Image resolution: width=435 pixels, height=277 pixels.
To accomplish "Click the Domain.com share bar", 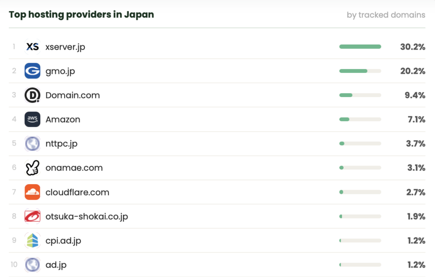I will (360, 95).
